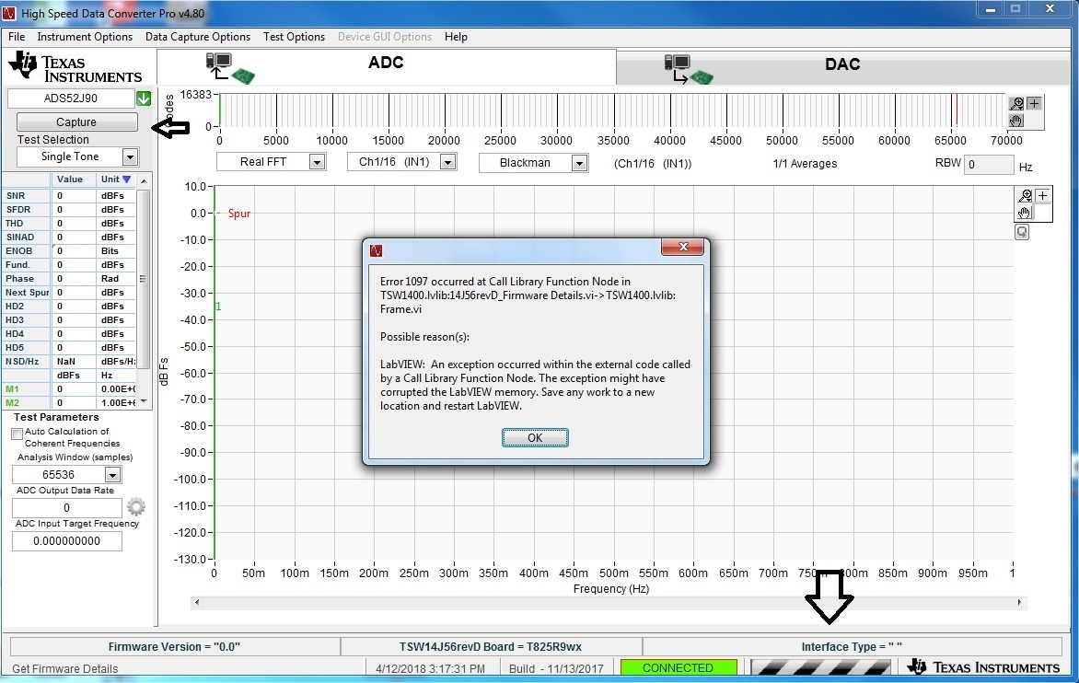Click the SFDR row label
This screenshot has width=1079, height=683.
point(26,209)
